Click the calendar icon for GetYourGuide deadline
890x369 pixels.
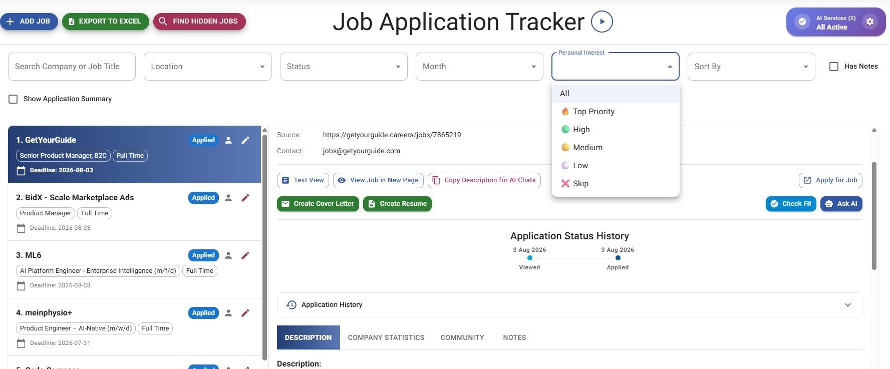21,171
